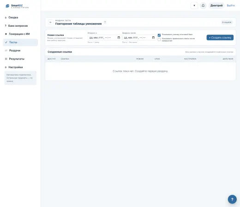240x207 pixels.
Task: Open the notifications bell
Action: pos(203,6)
